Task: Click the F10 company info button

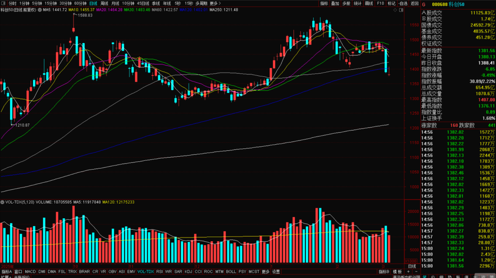Action: pyautogui.click(x=380, y=3)
